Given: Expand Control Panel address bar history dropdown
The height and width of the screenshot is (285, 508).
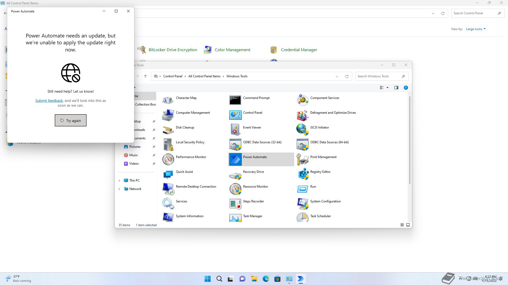Looking at the screenshot, I should tap(433, 13).
